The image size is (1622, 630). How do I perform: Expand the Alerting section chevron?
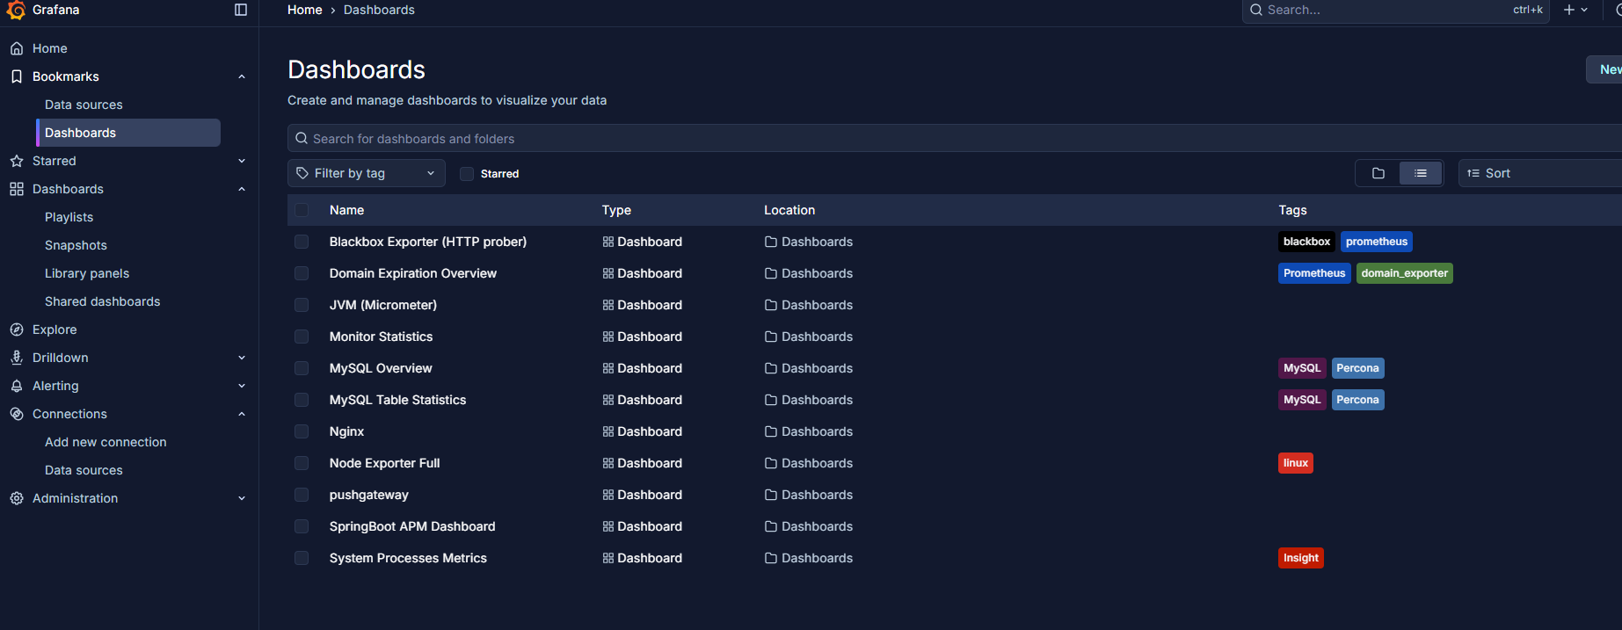click(242, 386)
